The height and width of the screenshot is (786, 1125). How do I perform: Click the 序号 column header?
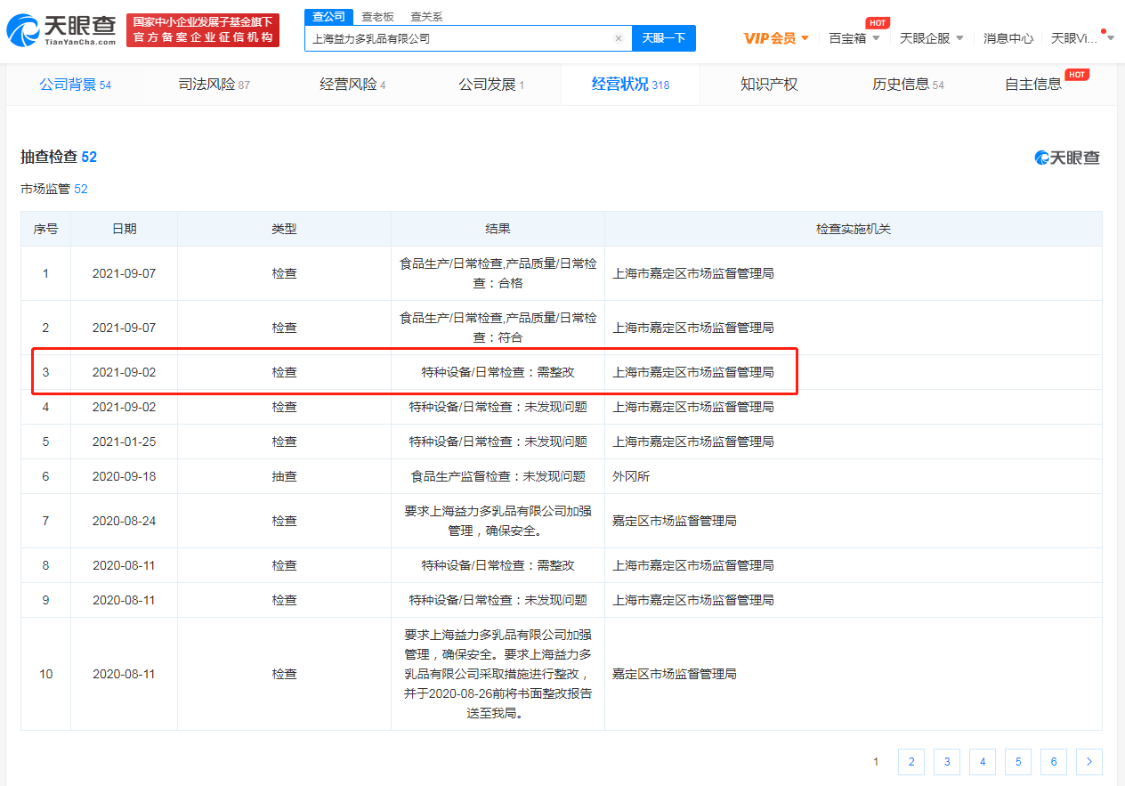pyautogui.click(x=46, y=229)
